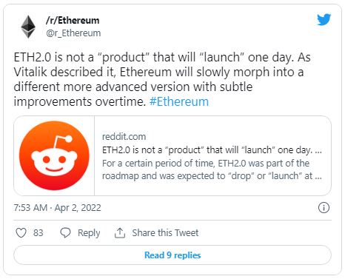
Task: Click the 'For a certain period' preview line
Action: click(x=206, y=164)
